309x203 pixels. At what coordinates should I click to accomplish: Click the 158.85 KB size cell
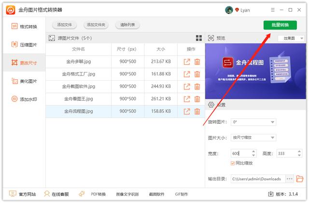161,111
